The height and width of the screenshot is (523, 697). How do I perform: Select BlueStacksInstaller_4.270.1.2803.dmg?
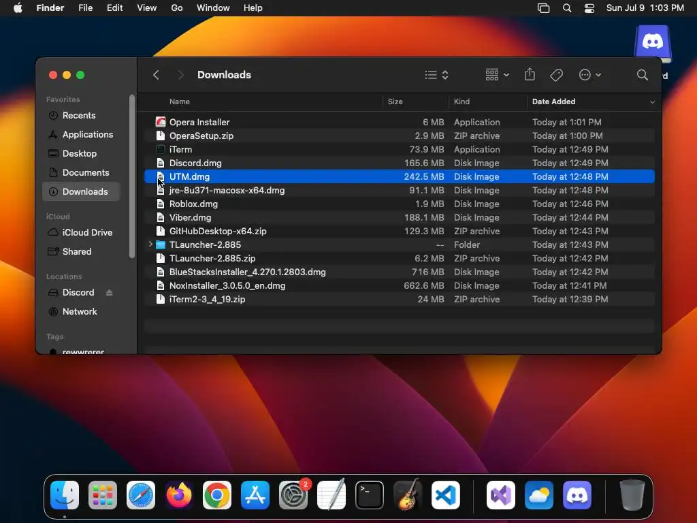tap(399, 272)
